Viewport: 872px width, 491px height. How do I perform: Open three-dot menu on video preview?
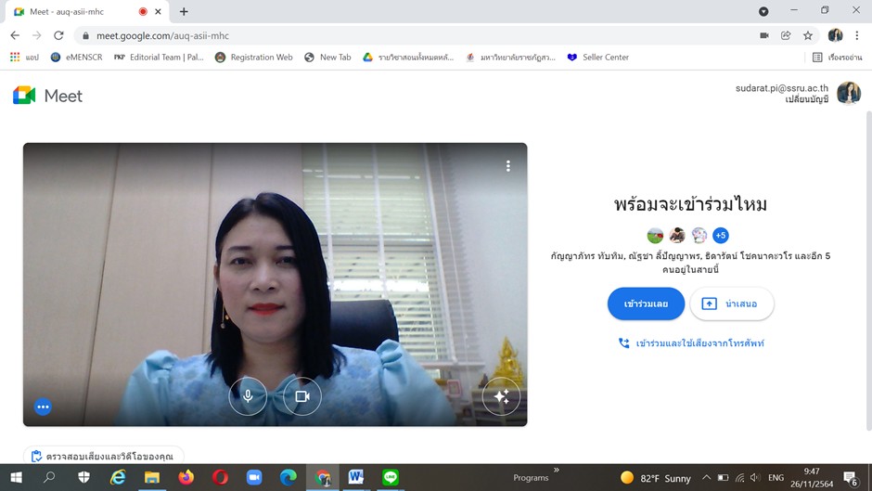click(x=508, y=166)
